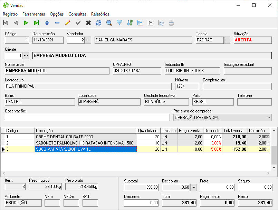Image resolution: width=278 pixels, height=210 pixels.
Task: Select the CREME DENTAL COLGATE 220G row
Action: (x=86, y=137)
